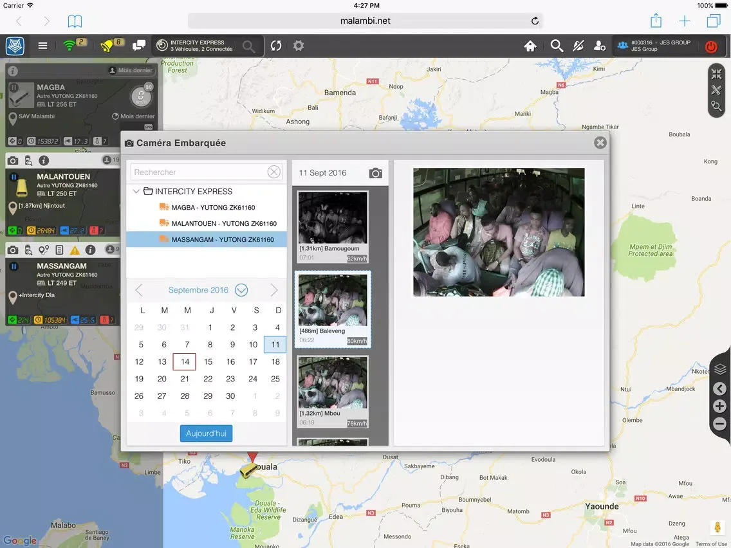The height and width of the screenshot is (548, 731).
Task: Open global search magnifier in toolbar
Action: tap(556, 46)
